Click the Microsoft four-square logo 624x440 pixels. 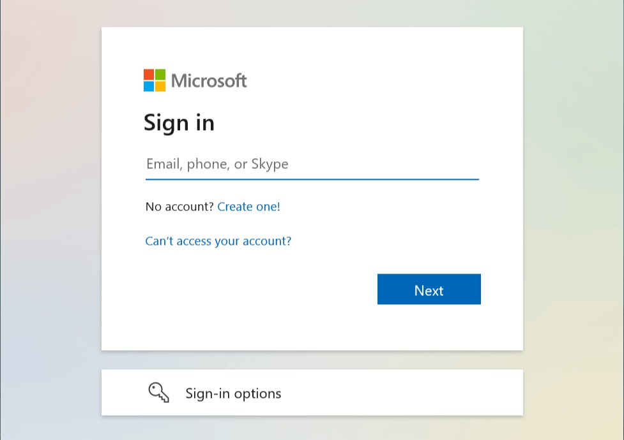pyautogui.click(x=155, y=80)
